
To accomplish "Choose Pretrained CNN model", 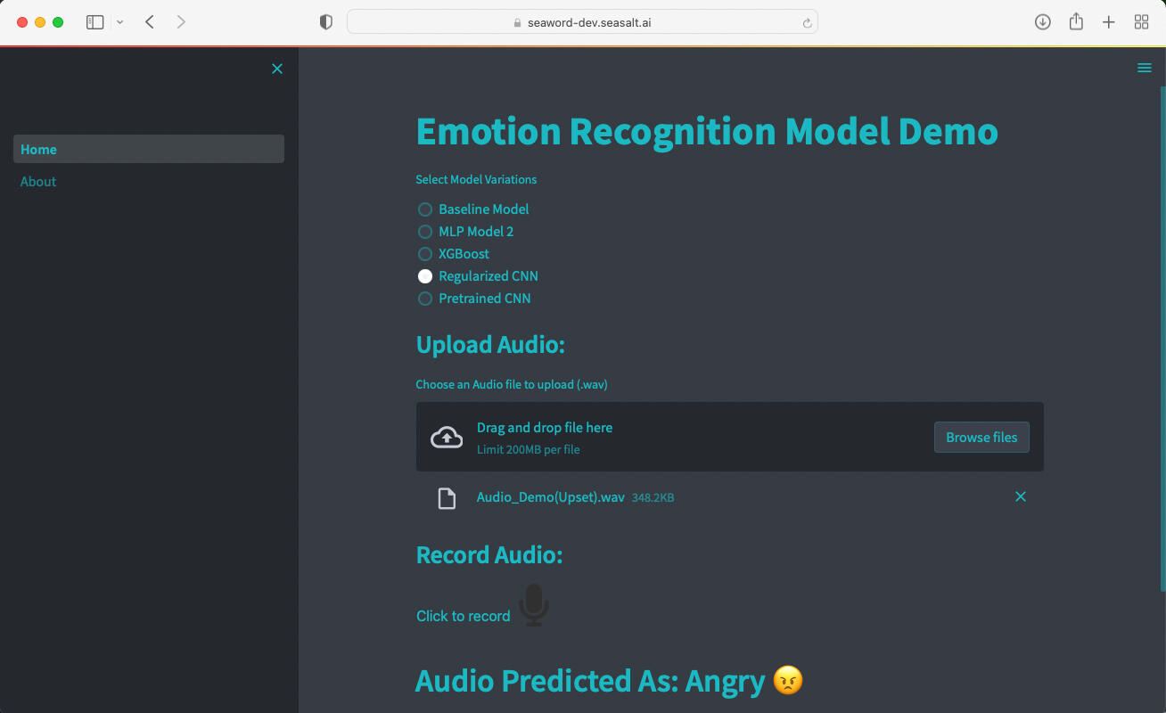I will [474, 299].
